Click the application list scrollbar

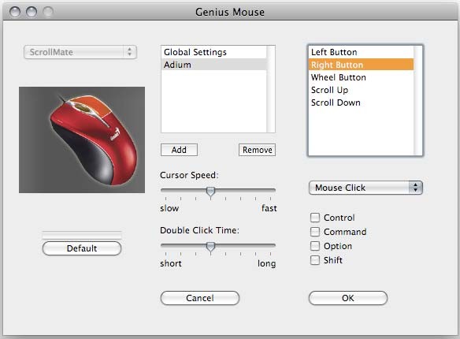coord(271,89)
